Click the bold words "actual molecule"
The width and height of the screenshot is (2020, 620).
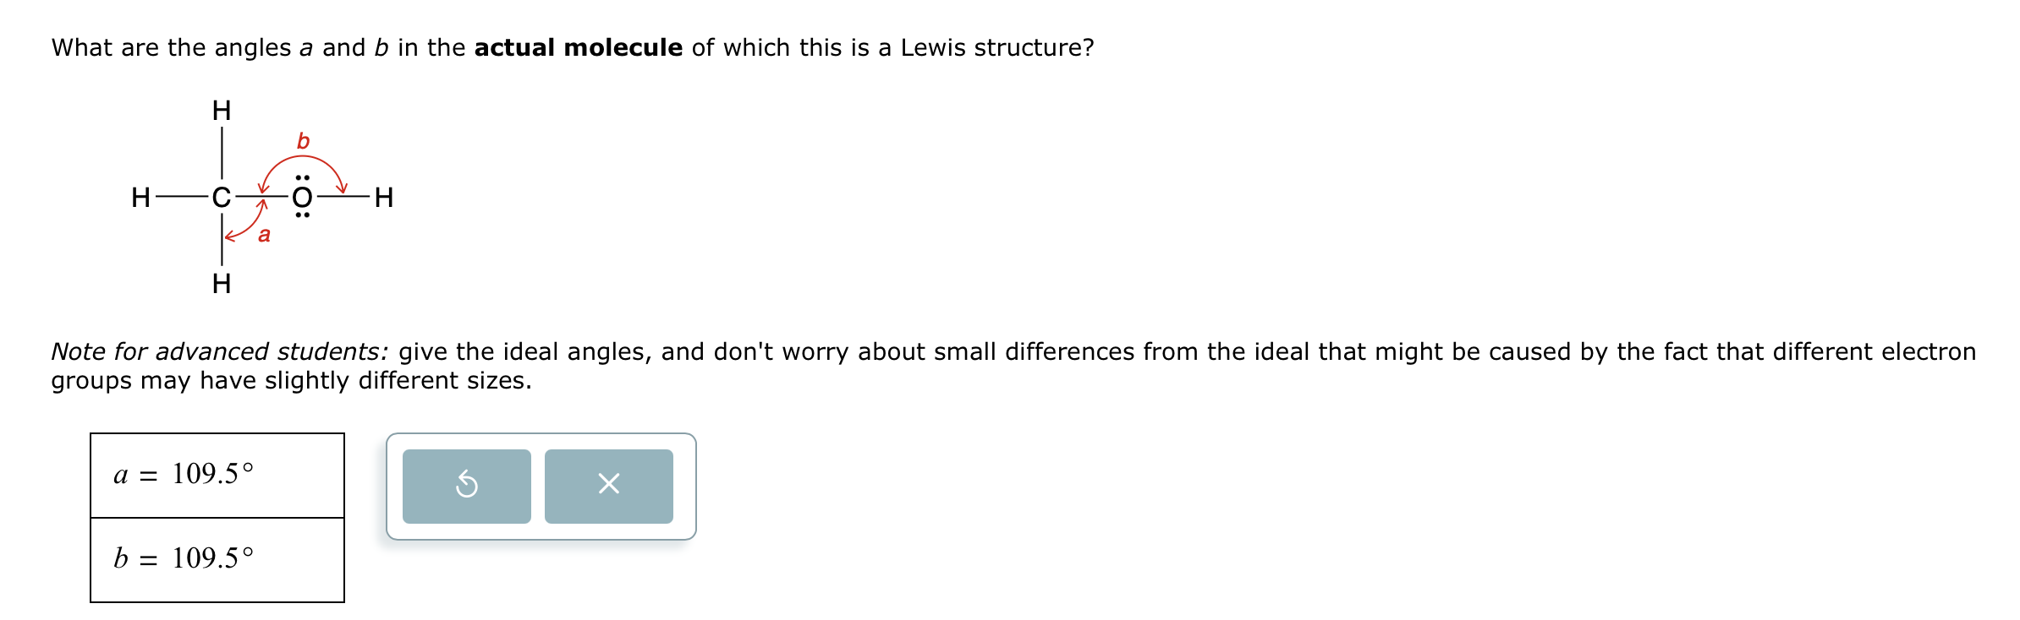click(x=578, y=47)
